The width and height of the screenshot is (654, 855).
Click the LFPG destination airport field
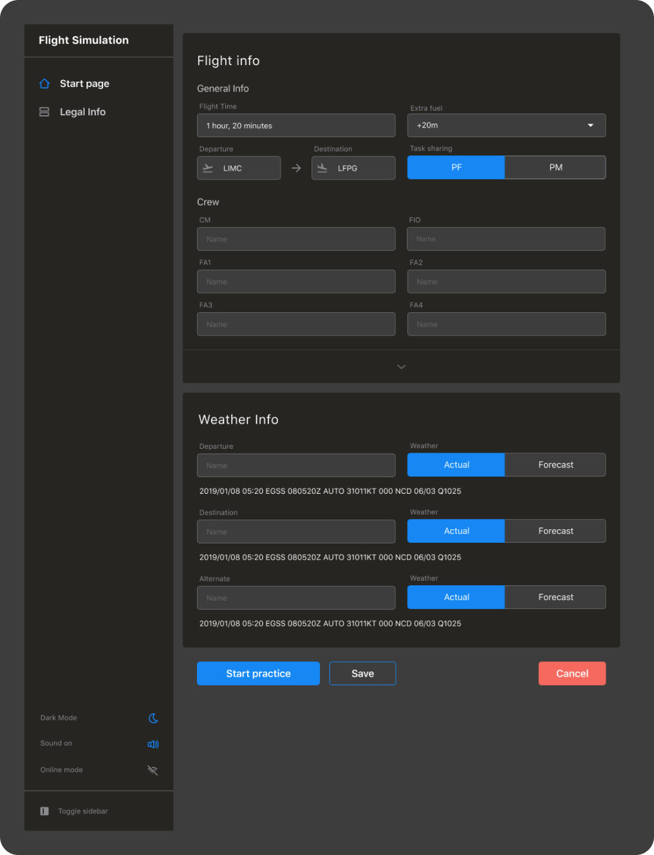(x=353, y=168)
